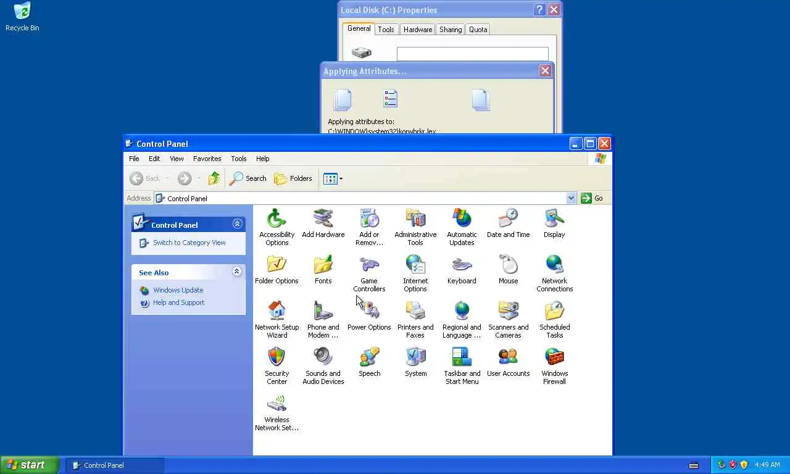The height and width of the screenshot is (474, 790).
Task: Switch to Hardware tab in Properties
Action: coord(417,30)
